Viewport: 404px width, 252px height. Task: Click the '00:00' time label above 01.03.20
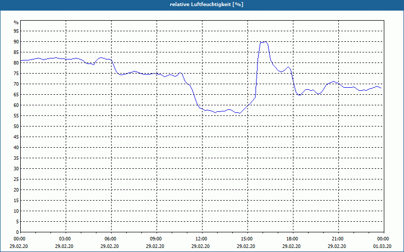pyautogui.click(x=382, y=239)
